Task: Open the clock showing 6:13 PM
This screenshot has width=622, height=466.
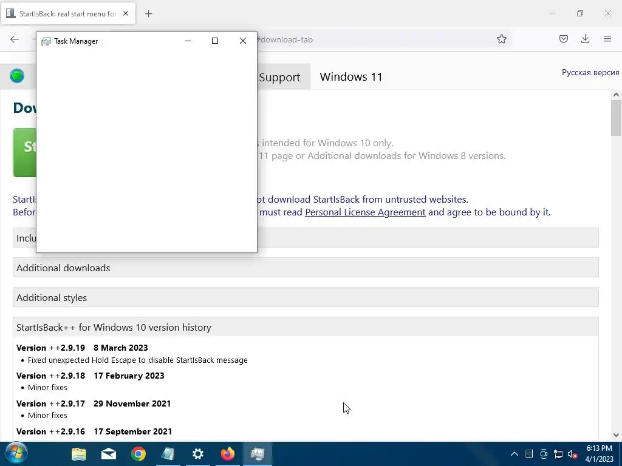Action: (x=600, y=454)
